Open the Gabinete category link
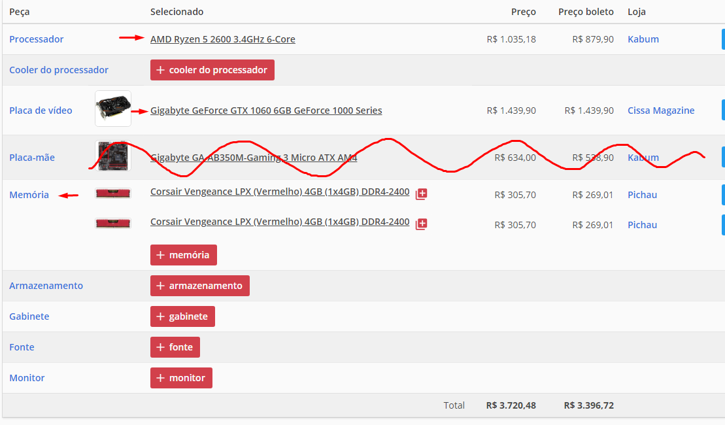This screenshot has height=425, width=725. pyautogui.click(x=29, y=316)
